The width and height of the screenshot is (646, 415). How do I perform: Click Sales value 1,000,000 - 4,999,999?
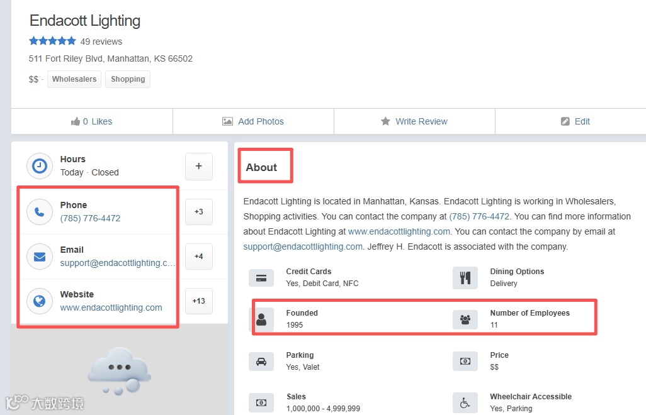(x=323, y=409)
